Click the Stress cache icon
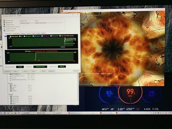Viewport: 172px width, 129px height. (x=4, y=25)
